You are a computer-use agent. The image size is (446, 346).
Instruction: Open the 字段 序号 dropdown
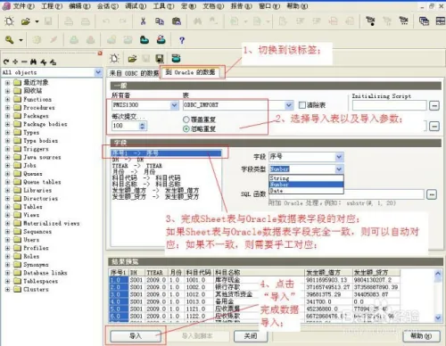point(339,157)
